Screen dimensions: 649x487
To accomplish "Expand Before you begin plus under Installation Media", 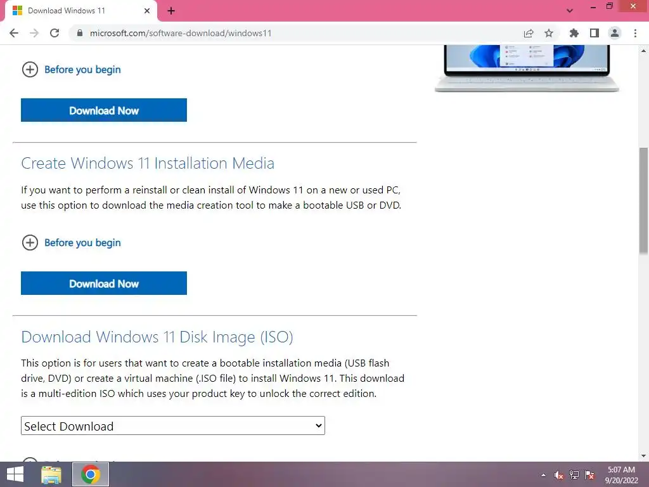I will pyautogui.click(x=30, y=243).
